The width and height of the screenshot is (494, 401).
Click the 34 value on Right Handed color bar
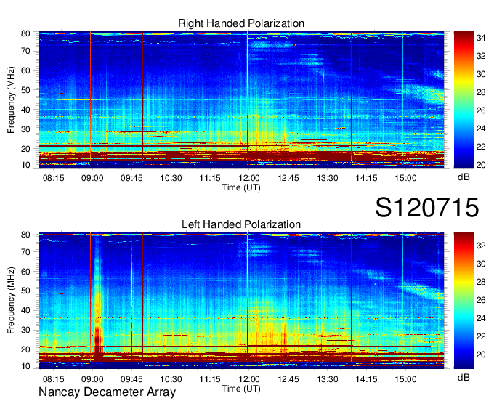click(481, 38)
